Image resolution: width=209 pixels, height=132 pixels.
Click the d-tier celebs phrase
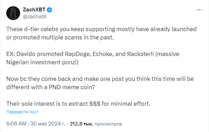pyautogui.click(x=41, y=29)
